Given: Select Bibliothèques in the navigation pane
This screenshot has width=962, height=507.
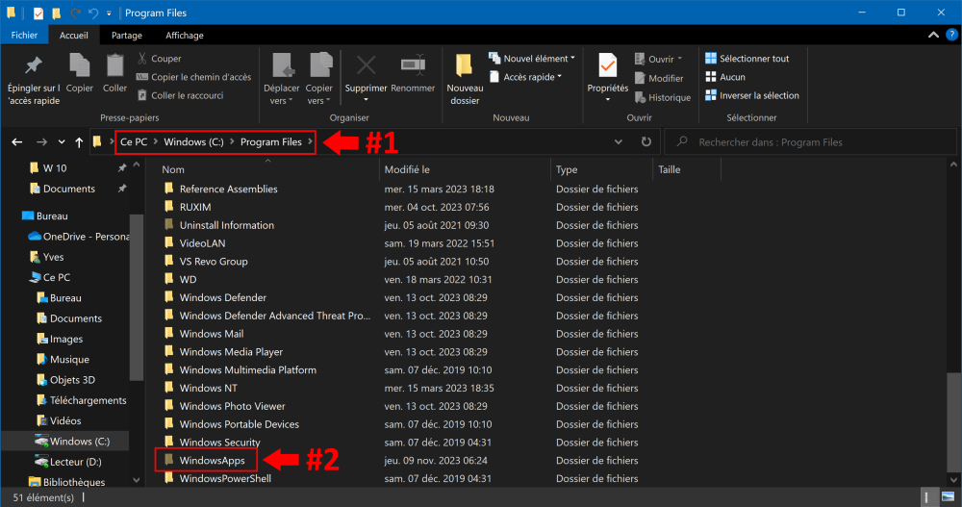Looking at the screenshot, I should [x=66, y=482].
